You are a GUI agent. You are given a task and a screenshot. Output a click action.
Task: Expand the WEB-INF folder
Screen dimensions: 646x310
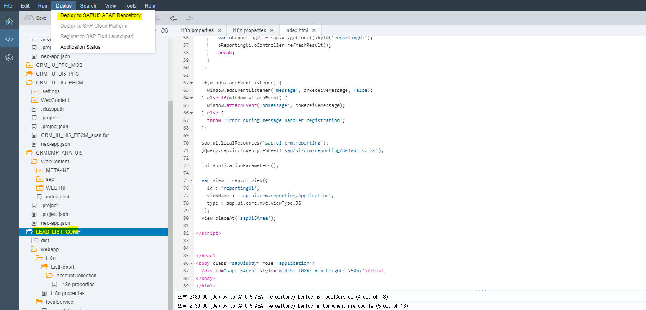(x=40, y=188)
